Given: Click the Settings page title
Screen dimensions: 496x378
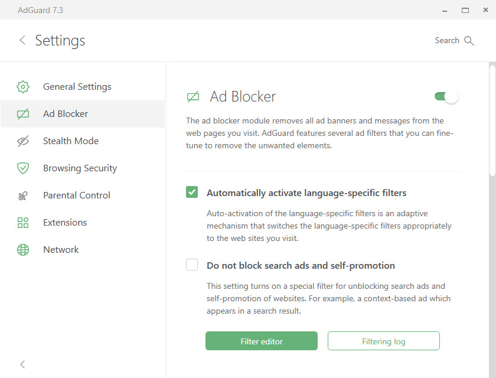Looking at the screenshot, I should tap(60, 41).
